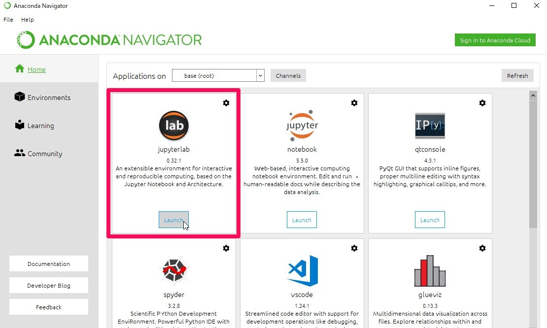Open the jupyterlab gear options
The width and height of the screenshot is (547, 328).
click(226, 103)
